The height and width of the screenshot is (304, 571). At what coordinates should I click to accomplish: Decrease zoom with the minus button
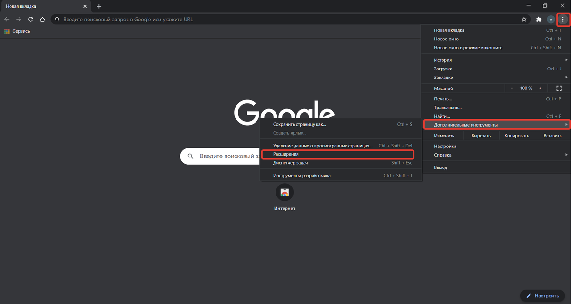tap(512, 88)
